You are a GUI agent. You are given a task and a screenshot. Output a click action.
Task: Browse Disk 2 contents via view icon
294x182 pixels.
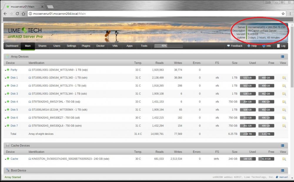(x=284, y=86)
